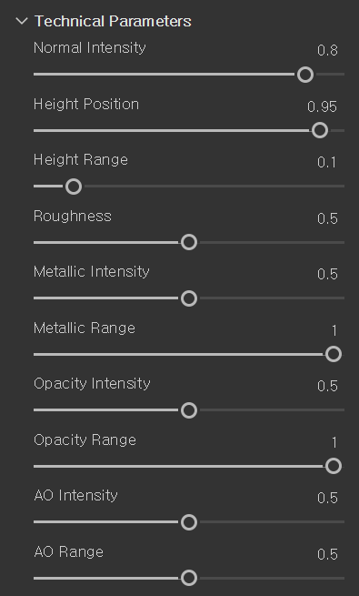Click the Roughness value field
This screenshot has width=359, height=596.
[327, 218]
